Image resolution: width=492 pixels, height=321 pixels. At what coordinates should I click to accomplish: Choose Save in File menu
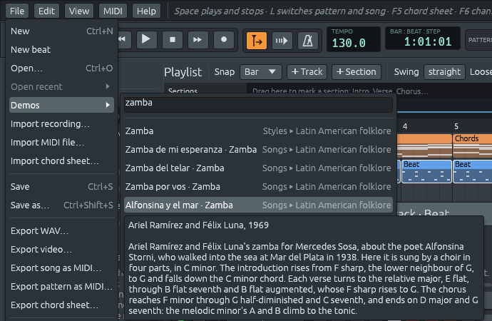click(x=61, y=186)
